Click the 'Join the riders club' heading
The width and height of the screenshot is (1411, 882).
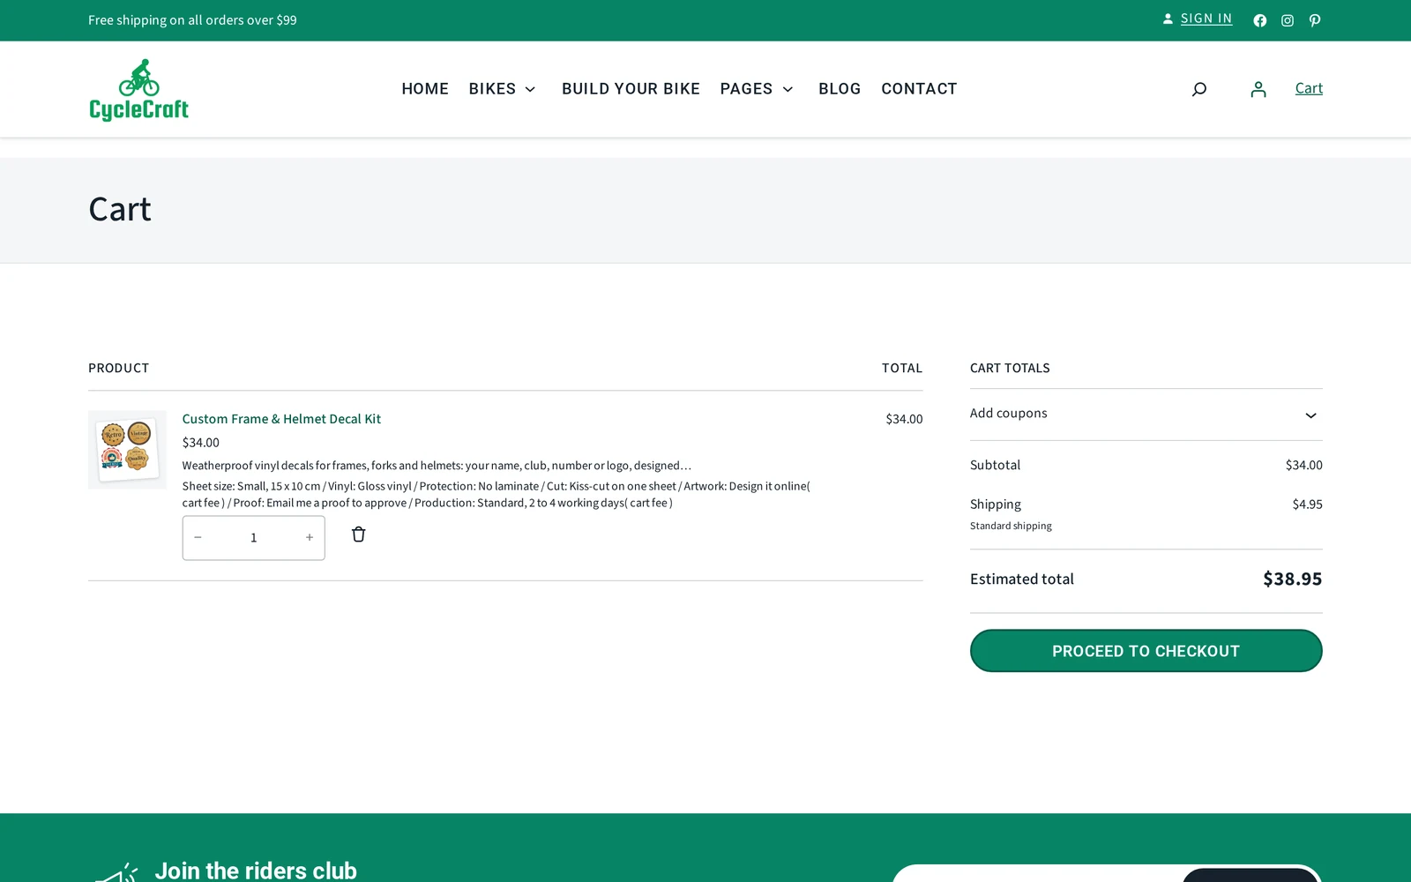(x=256, y=871)
